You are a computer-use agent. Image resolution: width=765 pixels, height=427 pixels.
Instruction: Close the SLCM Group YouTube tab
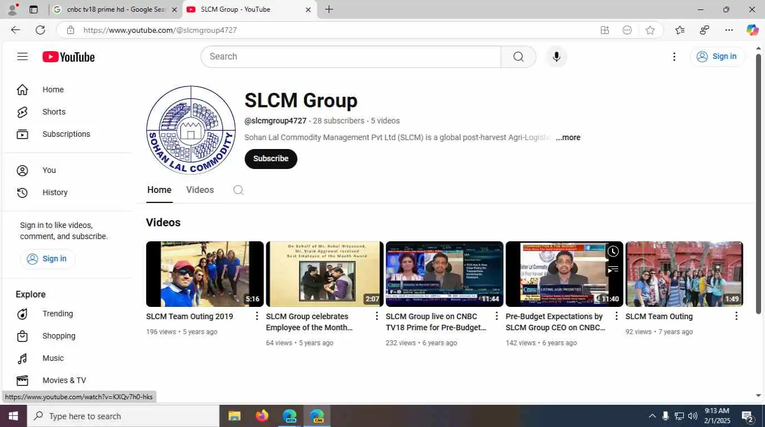tap(308, 9)
